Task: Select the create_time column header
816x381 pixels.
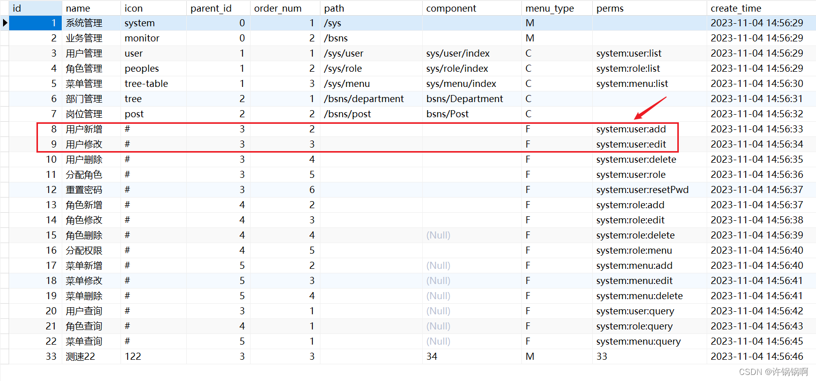Action: coord(761,8)
